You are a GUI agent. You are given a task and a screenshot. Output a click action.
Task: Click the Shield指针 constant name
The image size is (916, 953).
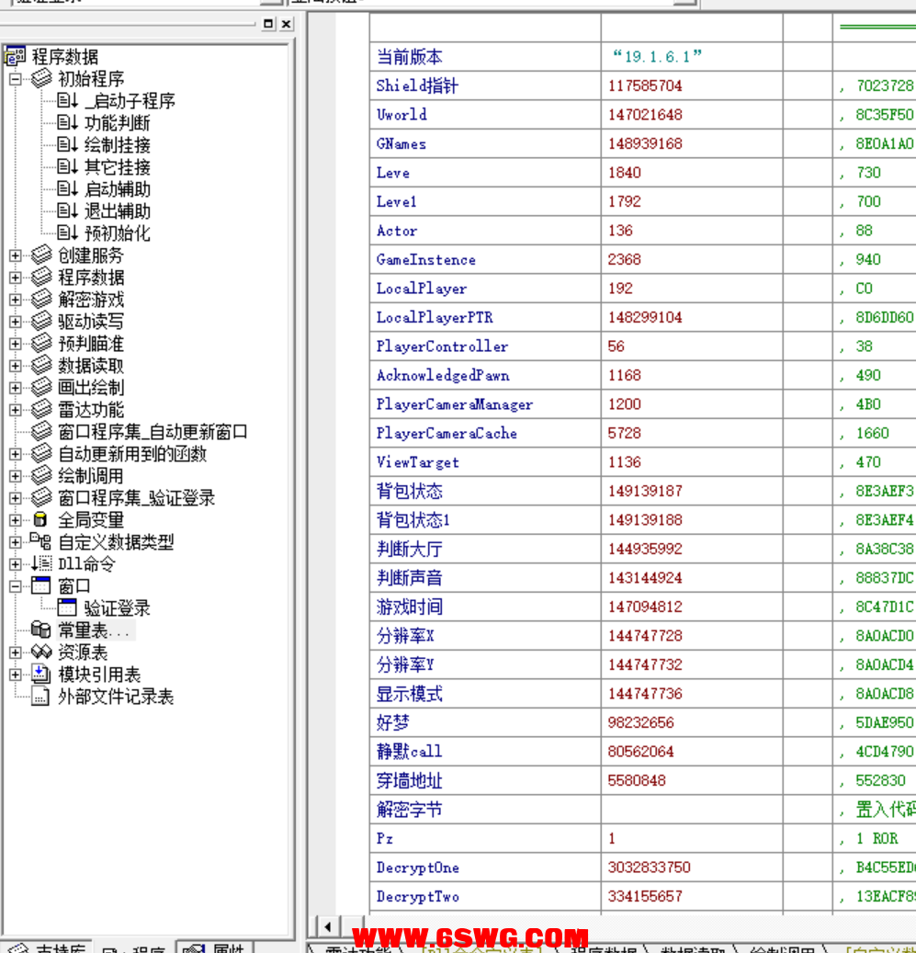pos(417,85)
